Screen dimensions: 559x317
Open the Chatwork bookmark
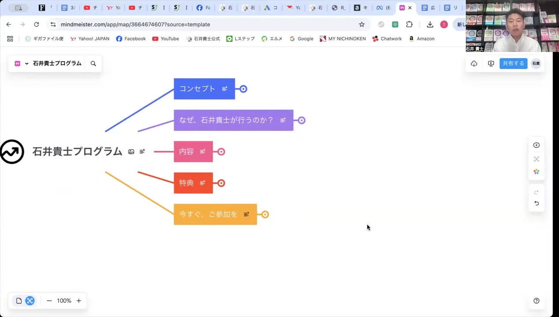pos(387,39)
